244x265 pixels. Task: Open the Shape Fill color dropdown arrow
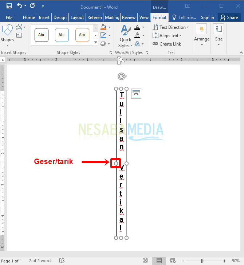[109, 27]
